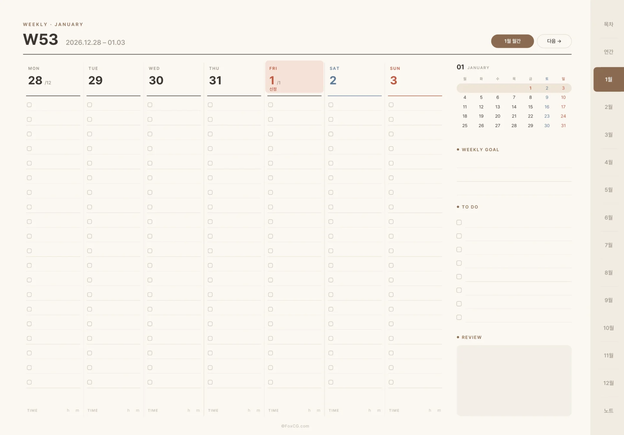This screenshot has width=624, height=435.
Task: Select date 31 in the January mini calendar
Action: (563, 126)
